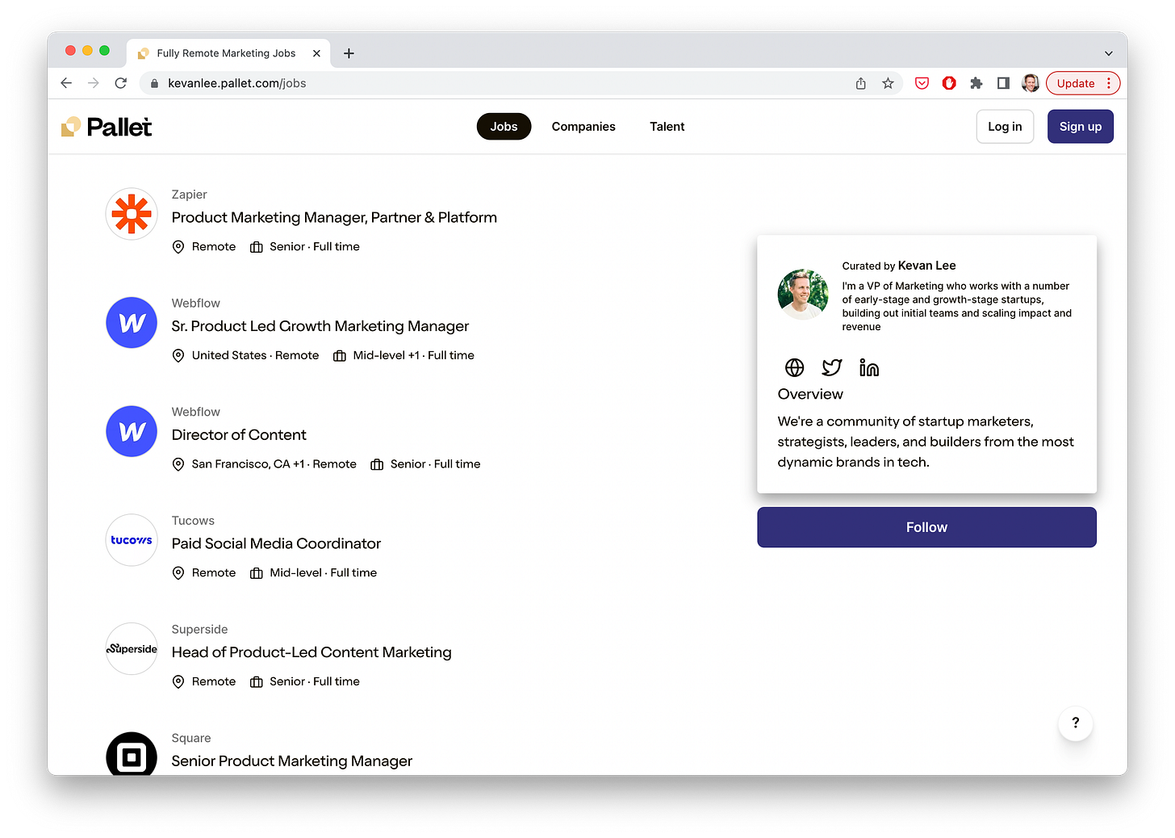Click the Log in button
Image resolution: width=1175 pixels, height=838 pixels.
click(x=1005, y=127)
